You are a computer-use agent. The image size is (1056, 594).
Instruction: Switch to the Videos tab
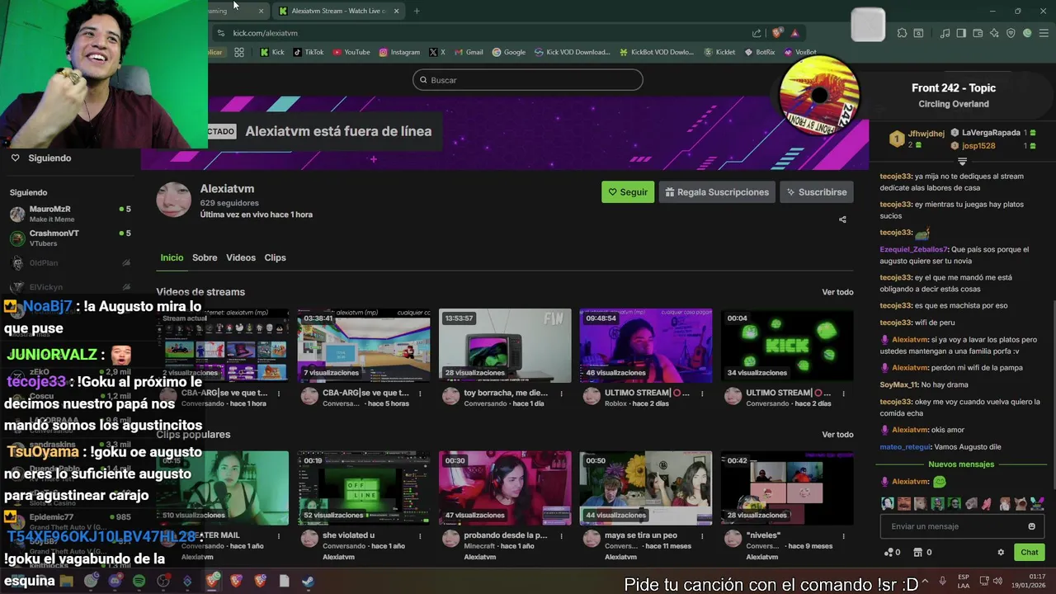241,257
